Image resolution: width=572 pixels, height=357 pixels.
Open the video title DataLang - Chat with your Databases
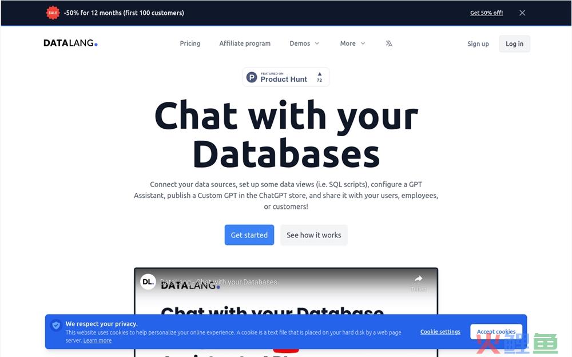pyautogui.click(x=219, y=282)
